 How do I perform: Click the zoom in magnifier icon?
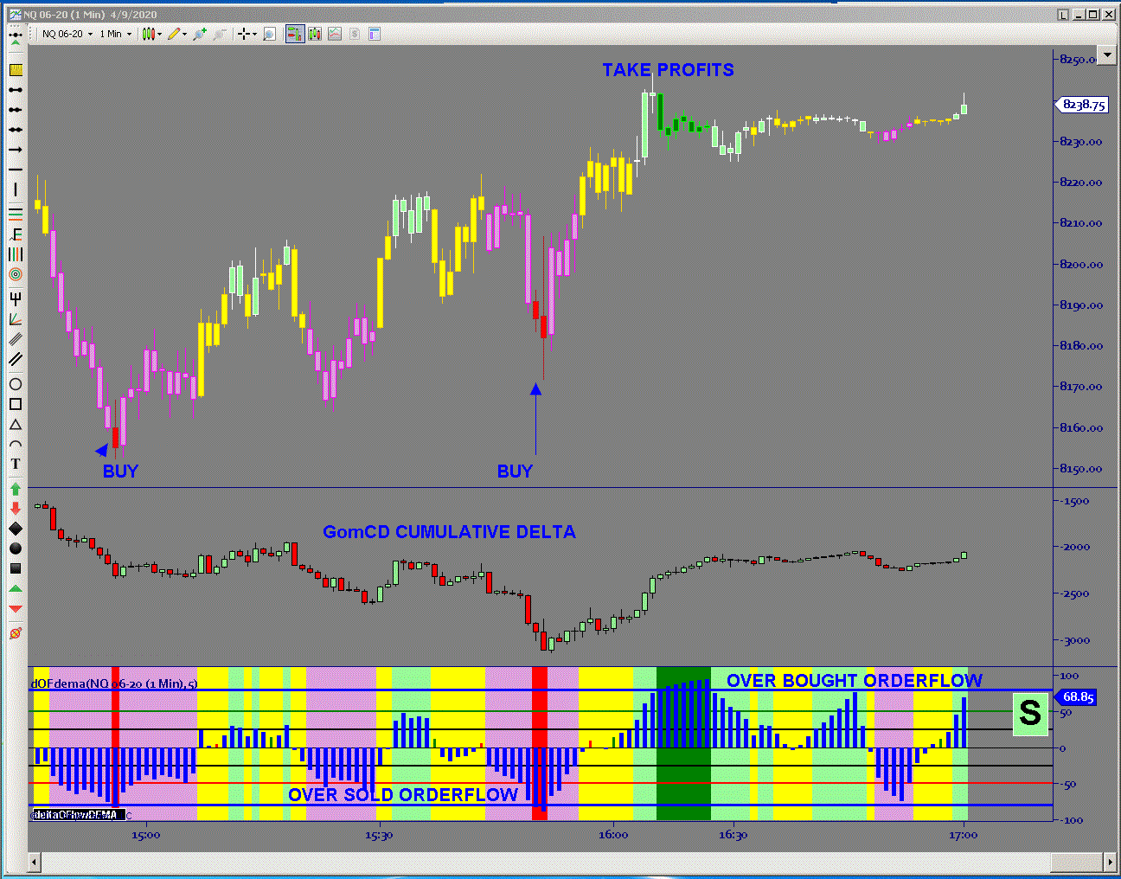[200, 34]
